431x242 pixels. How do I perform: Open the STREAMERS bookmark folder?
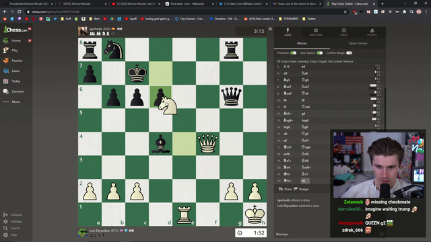tap(288, 19)
